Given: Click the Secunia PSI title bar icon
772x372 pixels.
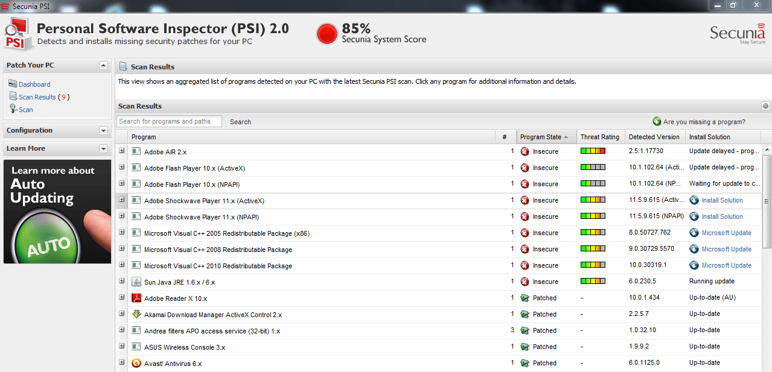Looking at the screenshot, I should pyautogui.click(x=5, y=5).
